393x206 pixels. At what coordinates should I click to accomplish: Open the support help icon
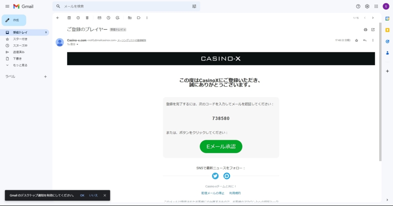pos(358,7)
